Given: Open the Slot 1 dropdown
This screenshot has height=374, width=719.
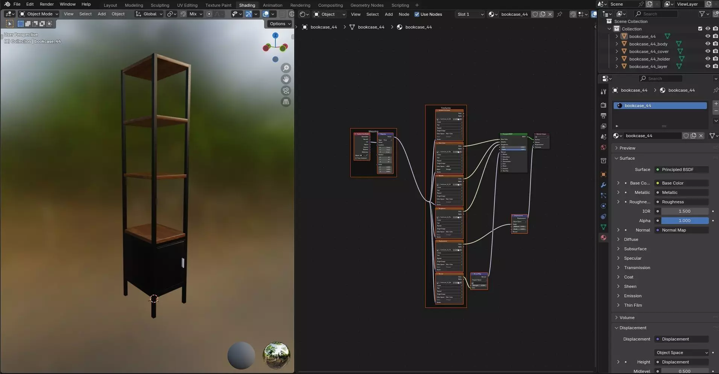Looking at the screenshot, I should [x=470, y=14].
